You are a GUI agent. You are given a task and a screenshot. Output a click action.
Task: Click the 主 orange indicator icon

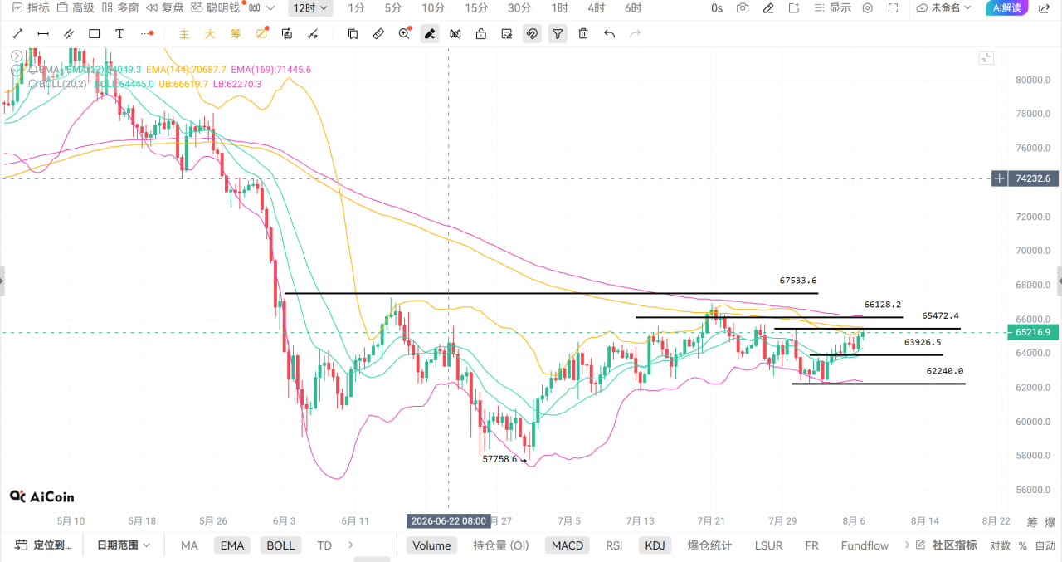coord(184,34)
